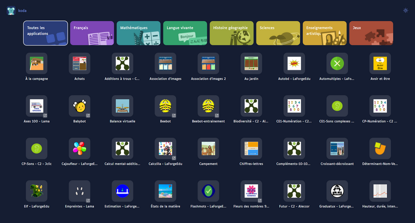Screen dimensions: 415x223
Task: Start the Beebot application
Action: tap(165, 106)
